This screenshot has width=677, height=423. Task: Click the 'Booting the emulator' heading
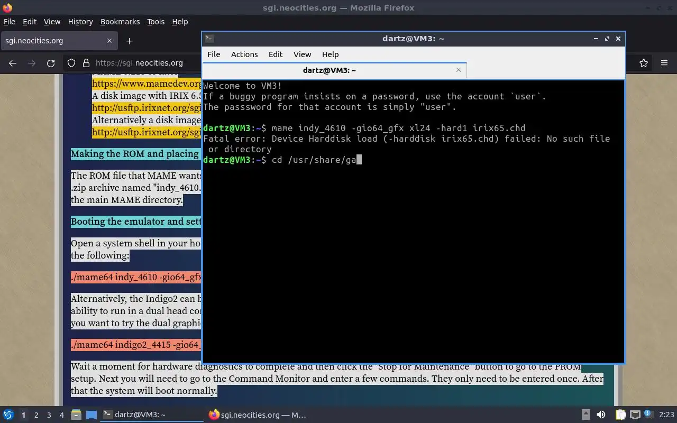[x=136, y=222]
